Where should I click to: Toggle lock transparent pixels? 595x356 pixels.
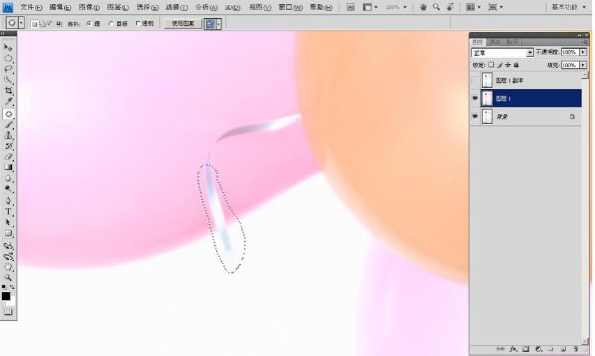491,65
